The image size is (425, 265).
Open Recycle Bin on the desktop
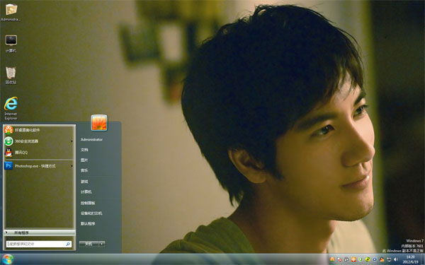[x=11, y=76]
